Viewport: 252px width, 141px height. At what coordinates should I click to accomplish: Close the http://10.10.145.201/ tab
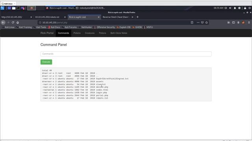pyautogui.click(x=31, y=17)
